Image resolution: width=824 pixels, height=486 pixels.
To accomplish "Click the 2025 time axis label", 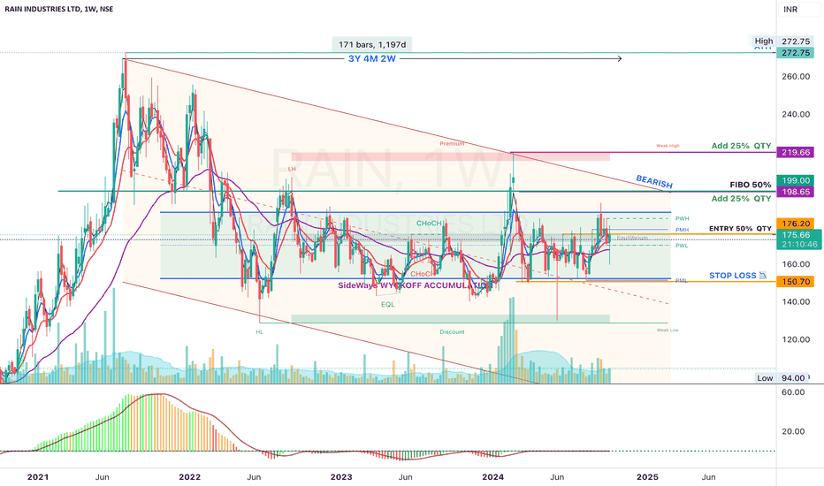I will click(647, 477).
